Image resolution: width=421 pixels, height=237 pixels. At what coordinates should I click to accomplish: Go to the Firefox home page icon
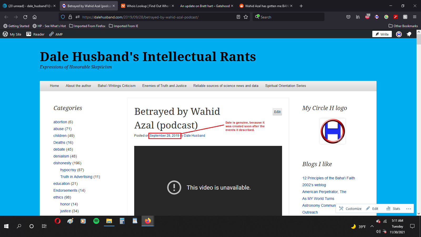pyautogui.click(x=34, y=17)
